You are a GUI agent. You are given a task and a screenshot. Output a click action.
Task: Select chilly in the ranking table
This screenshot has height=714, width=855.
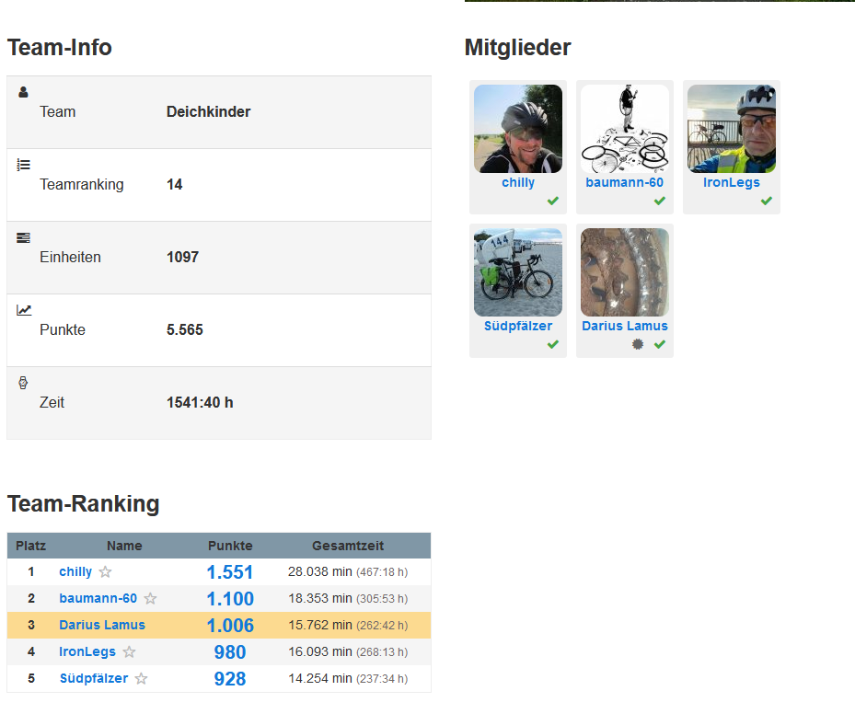75,571
